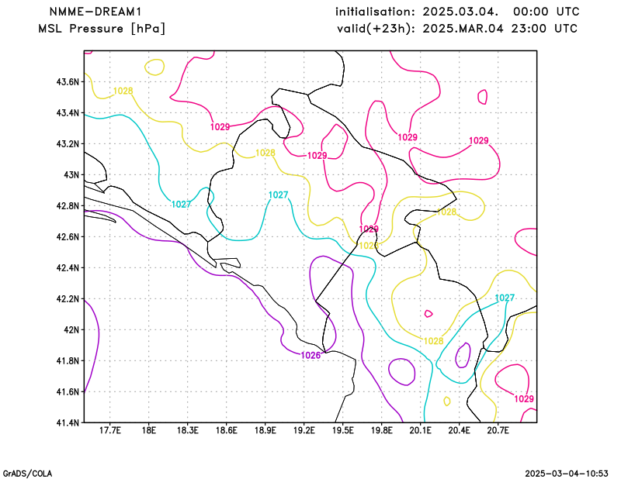The image size is (621, 479).
Task: Click the 19.8E longitude axis label
Action: click(381, 430)
